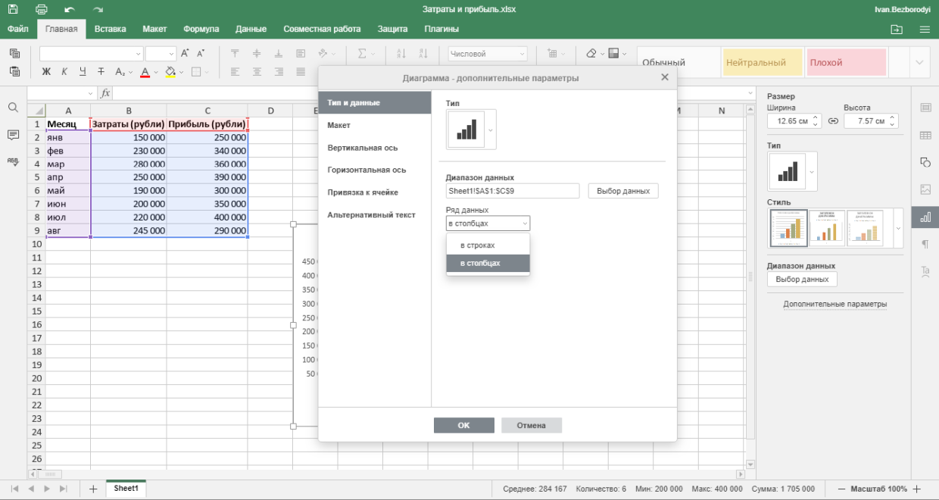
Task: Click the open file location icon
Action: pyautogui.click(x=897, y=29)
